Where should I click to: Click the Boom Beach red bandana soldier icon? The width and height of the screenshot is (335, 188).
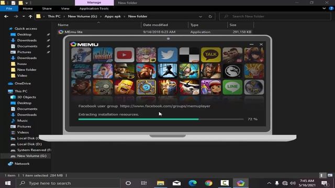(x=146, y=71)
